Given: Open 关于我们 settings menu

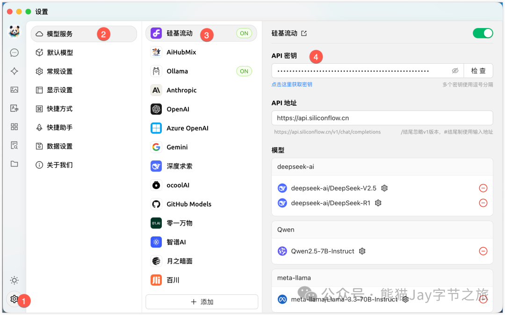Looking at the screenshot, I should 84,165.
